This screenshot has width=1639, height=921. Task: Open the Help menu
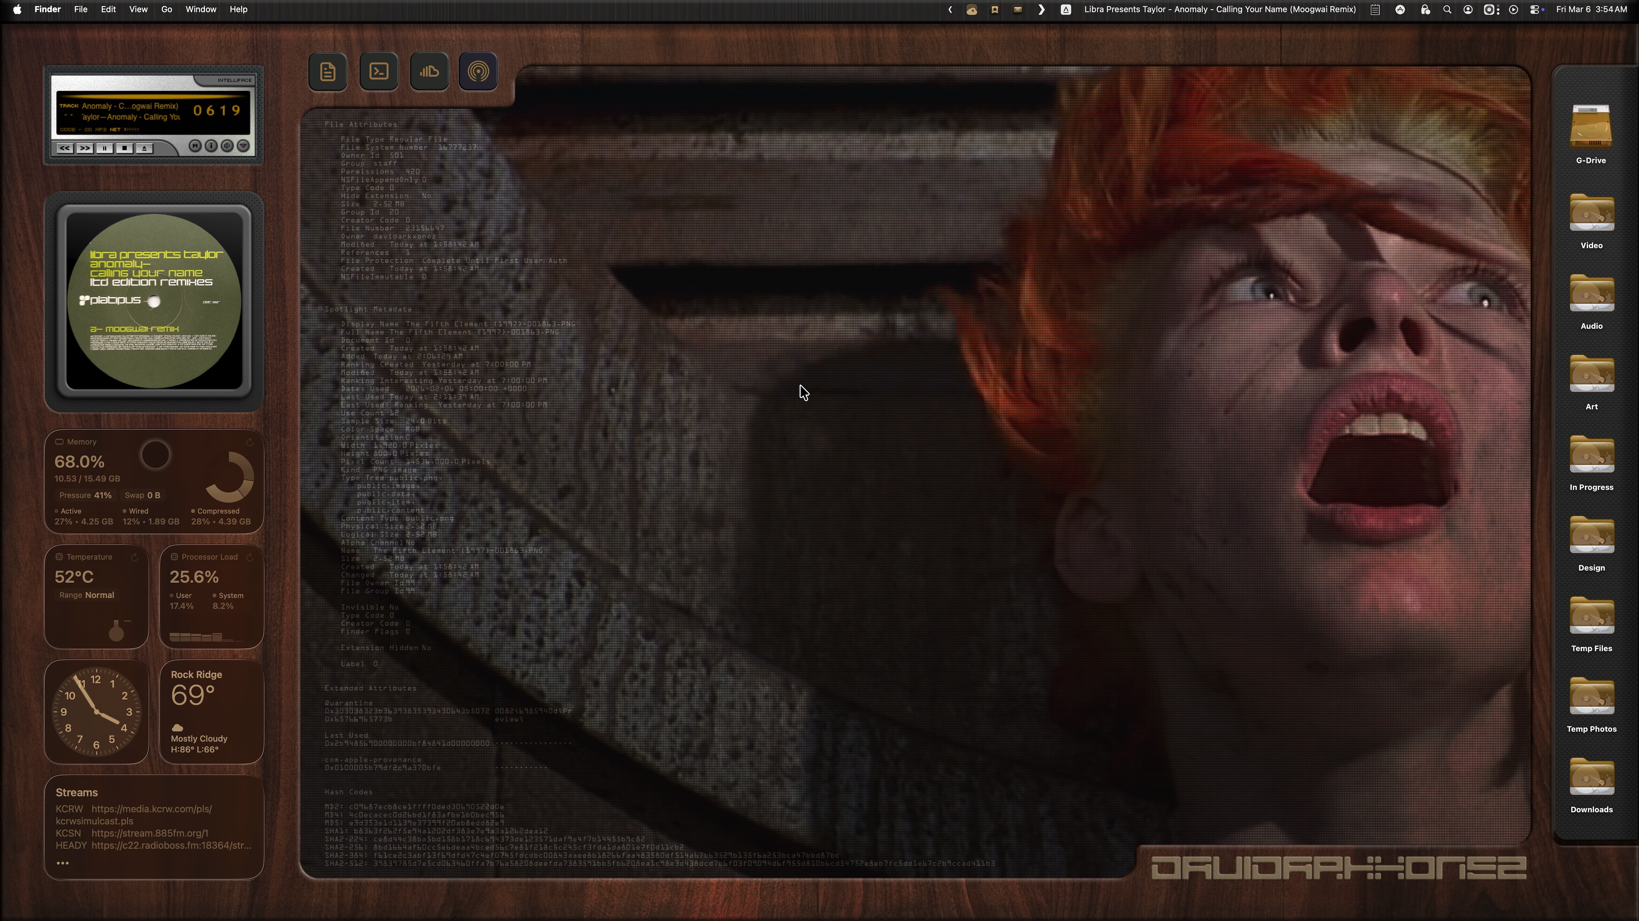pos(239,9)
